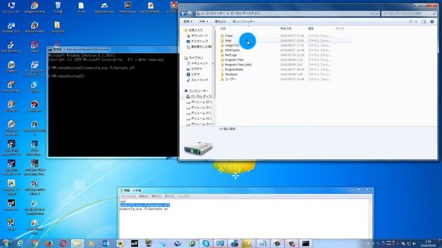The height and width of the screenshot is (248, 442).
Task: Open ミュージック library in navigation pane
Action: pos(199,80)
